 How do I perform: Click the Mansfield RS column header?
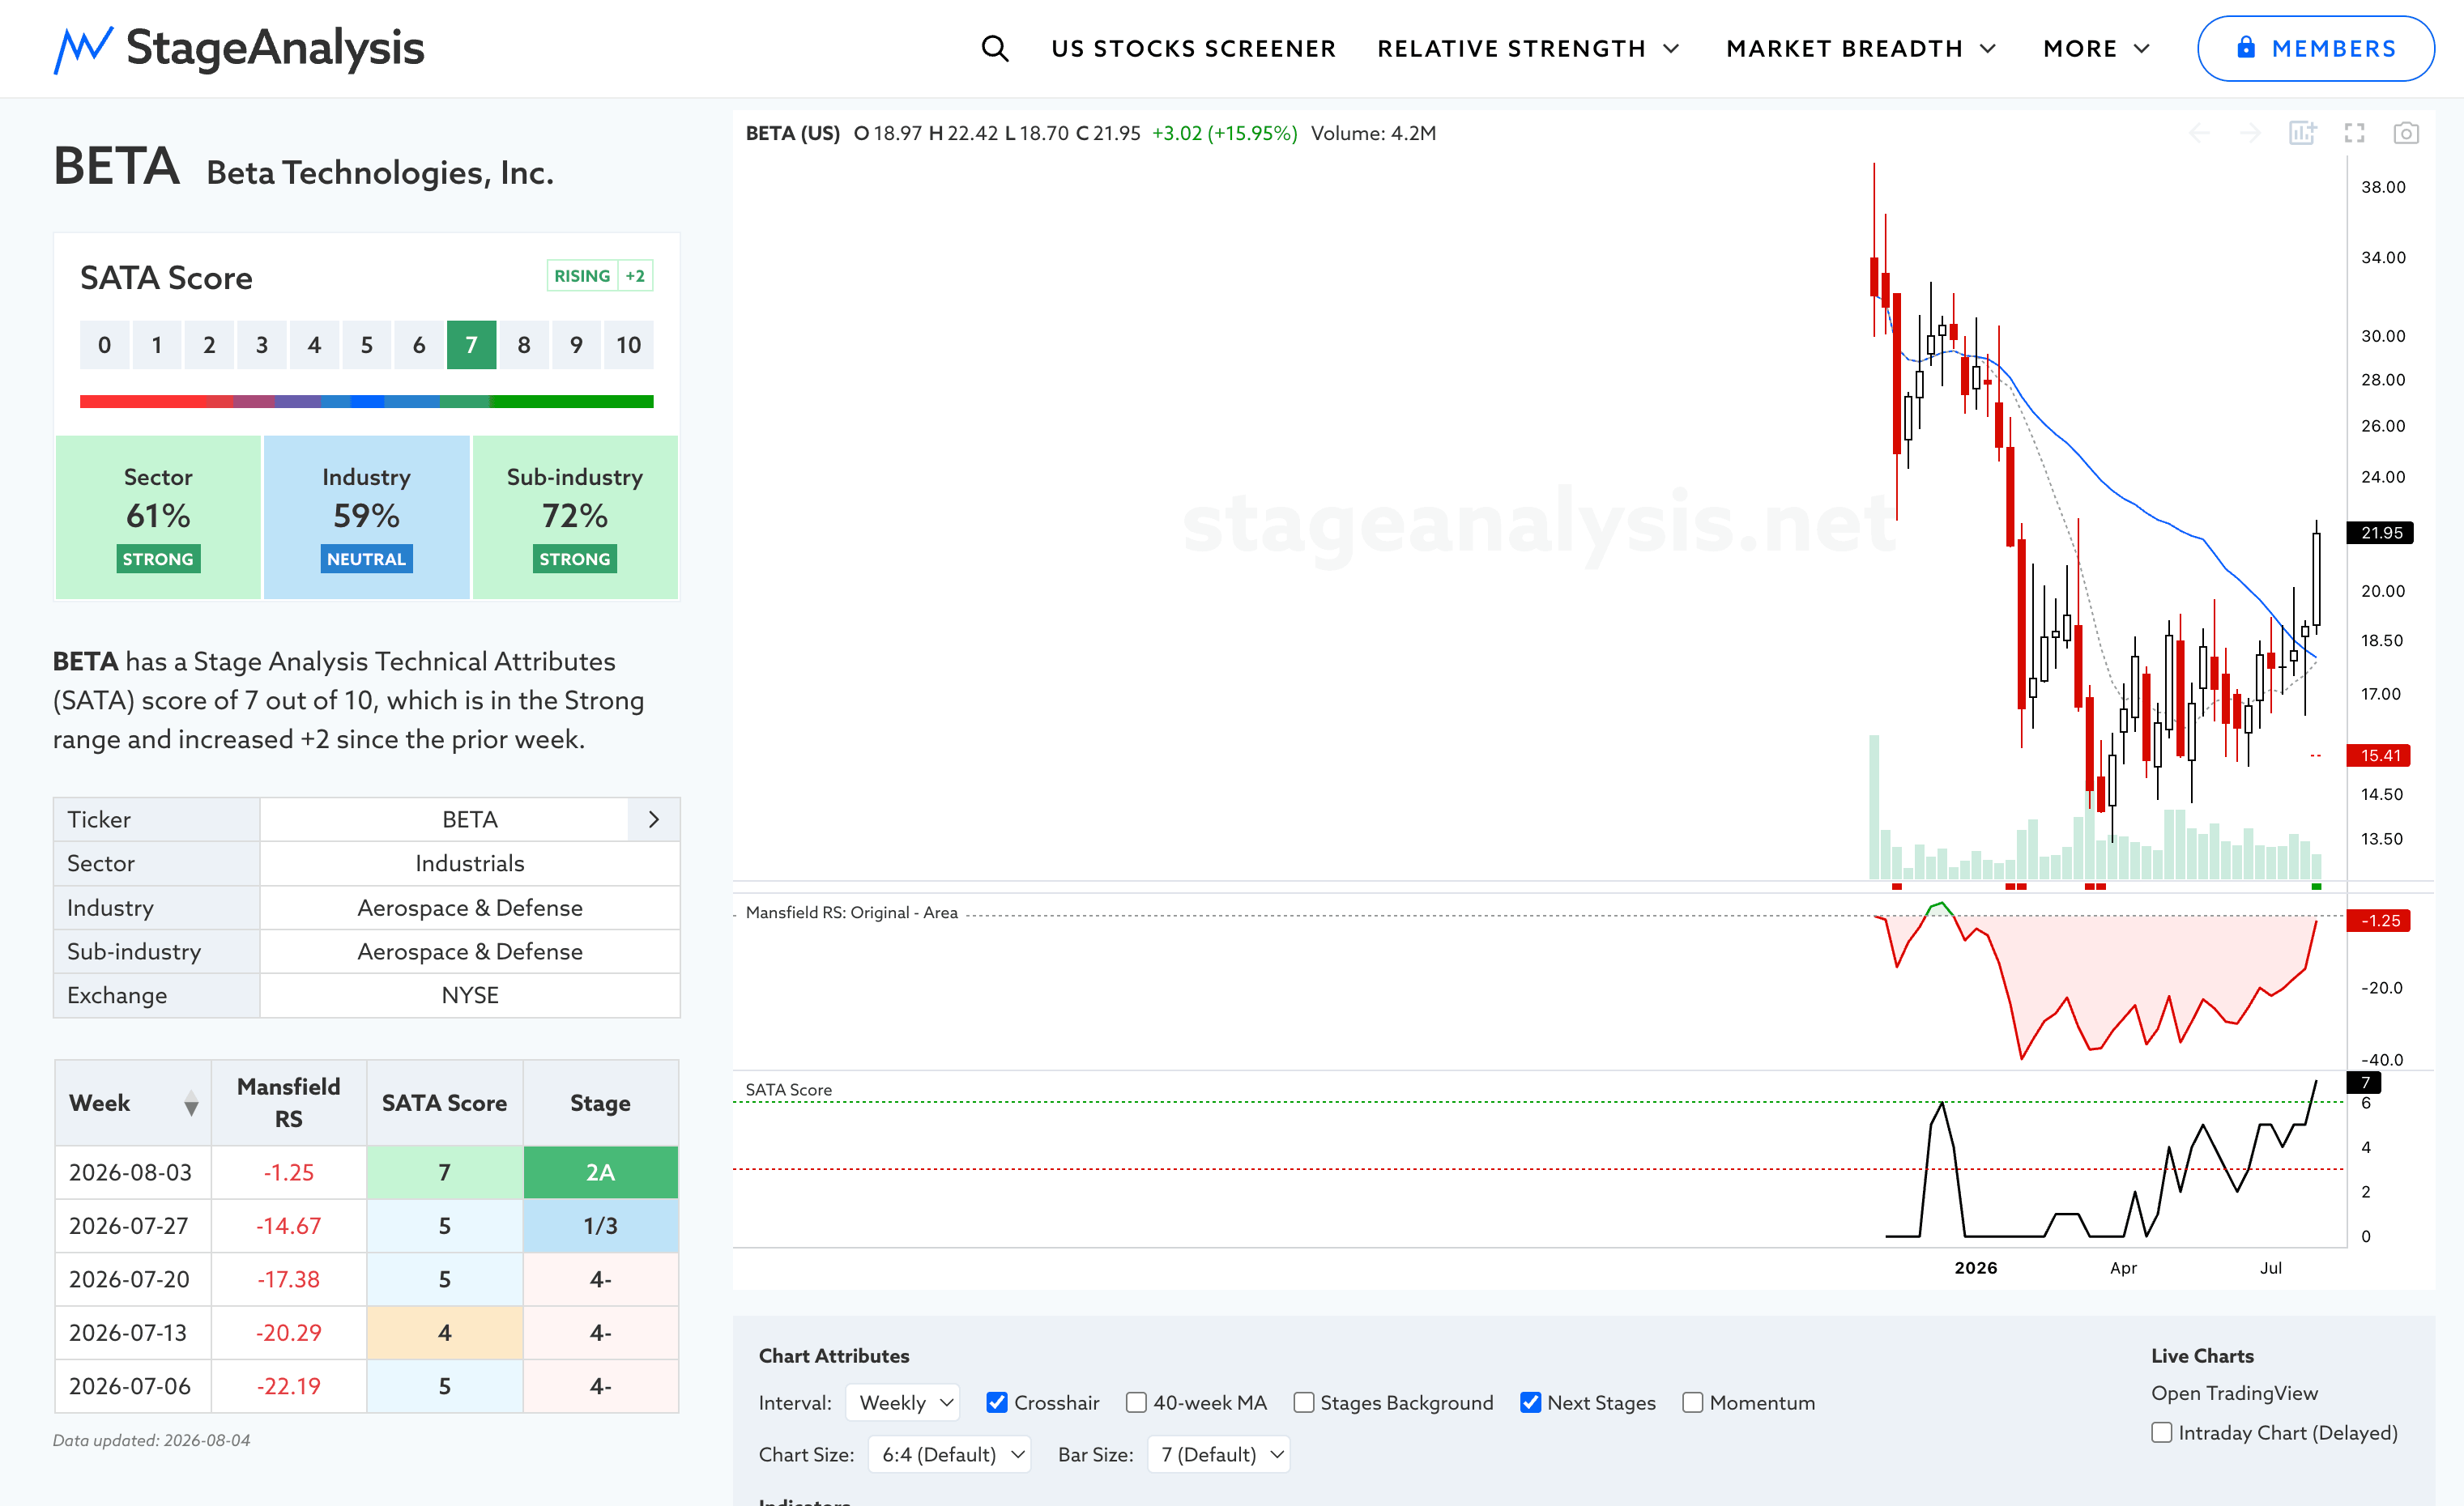tap(288, 1104)
